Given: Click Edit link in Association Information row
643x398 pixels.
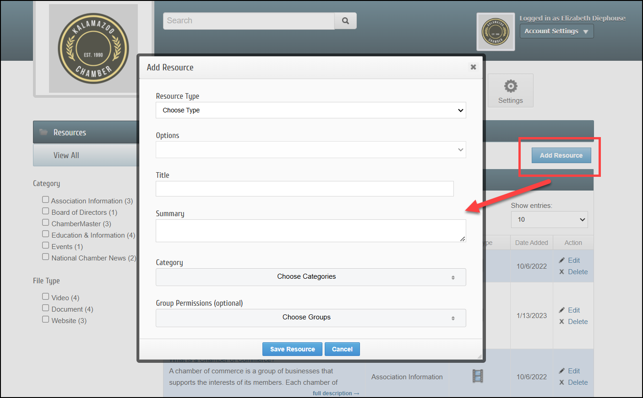Looking at the screenshot, I should (574, 371).
